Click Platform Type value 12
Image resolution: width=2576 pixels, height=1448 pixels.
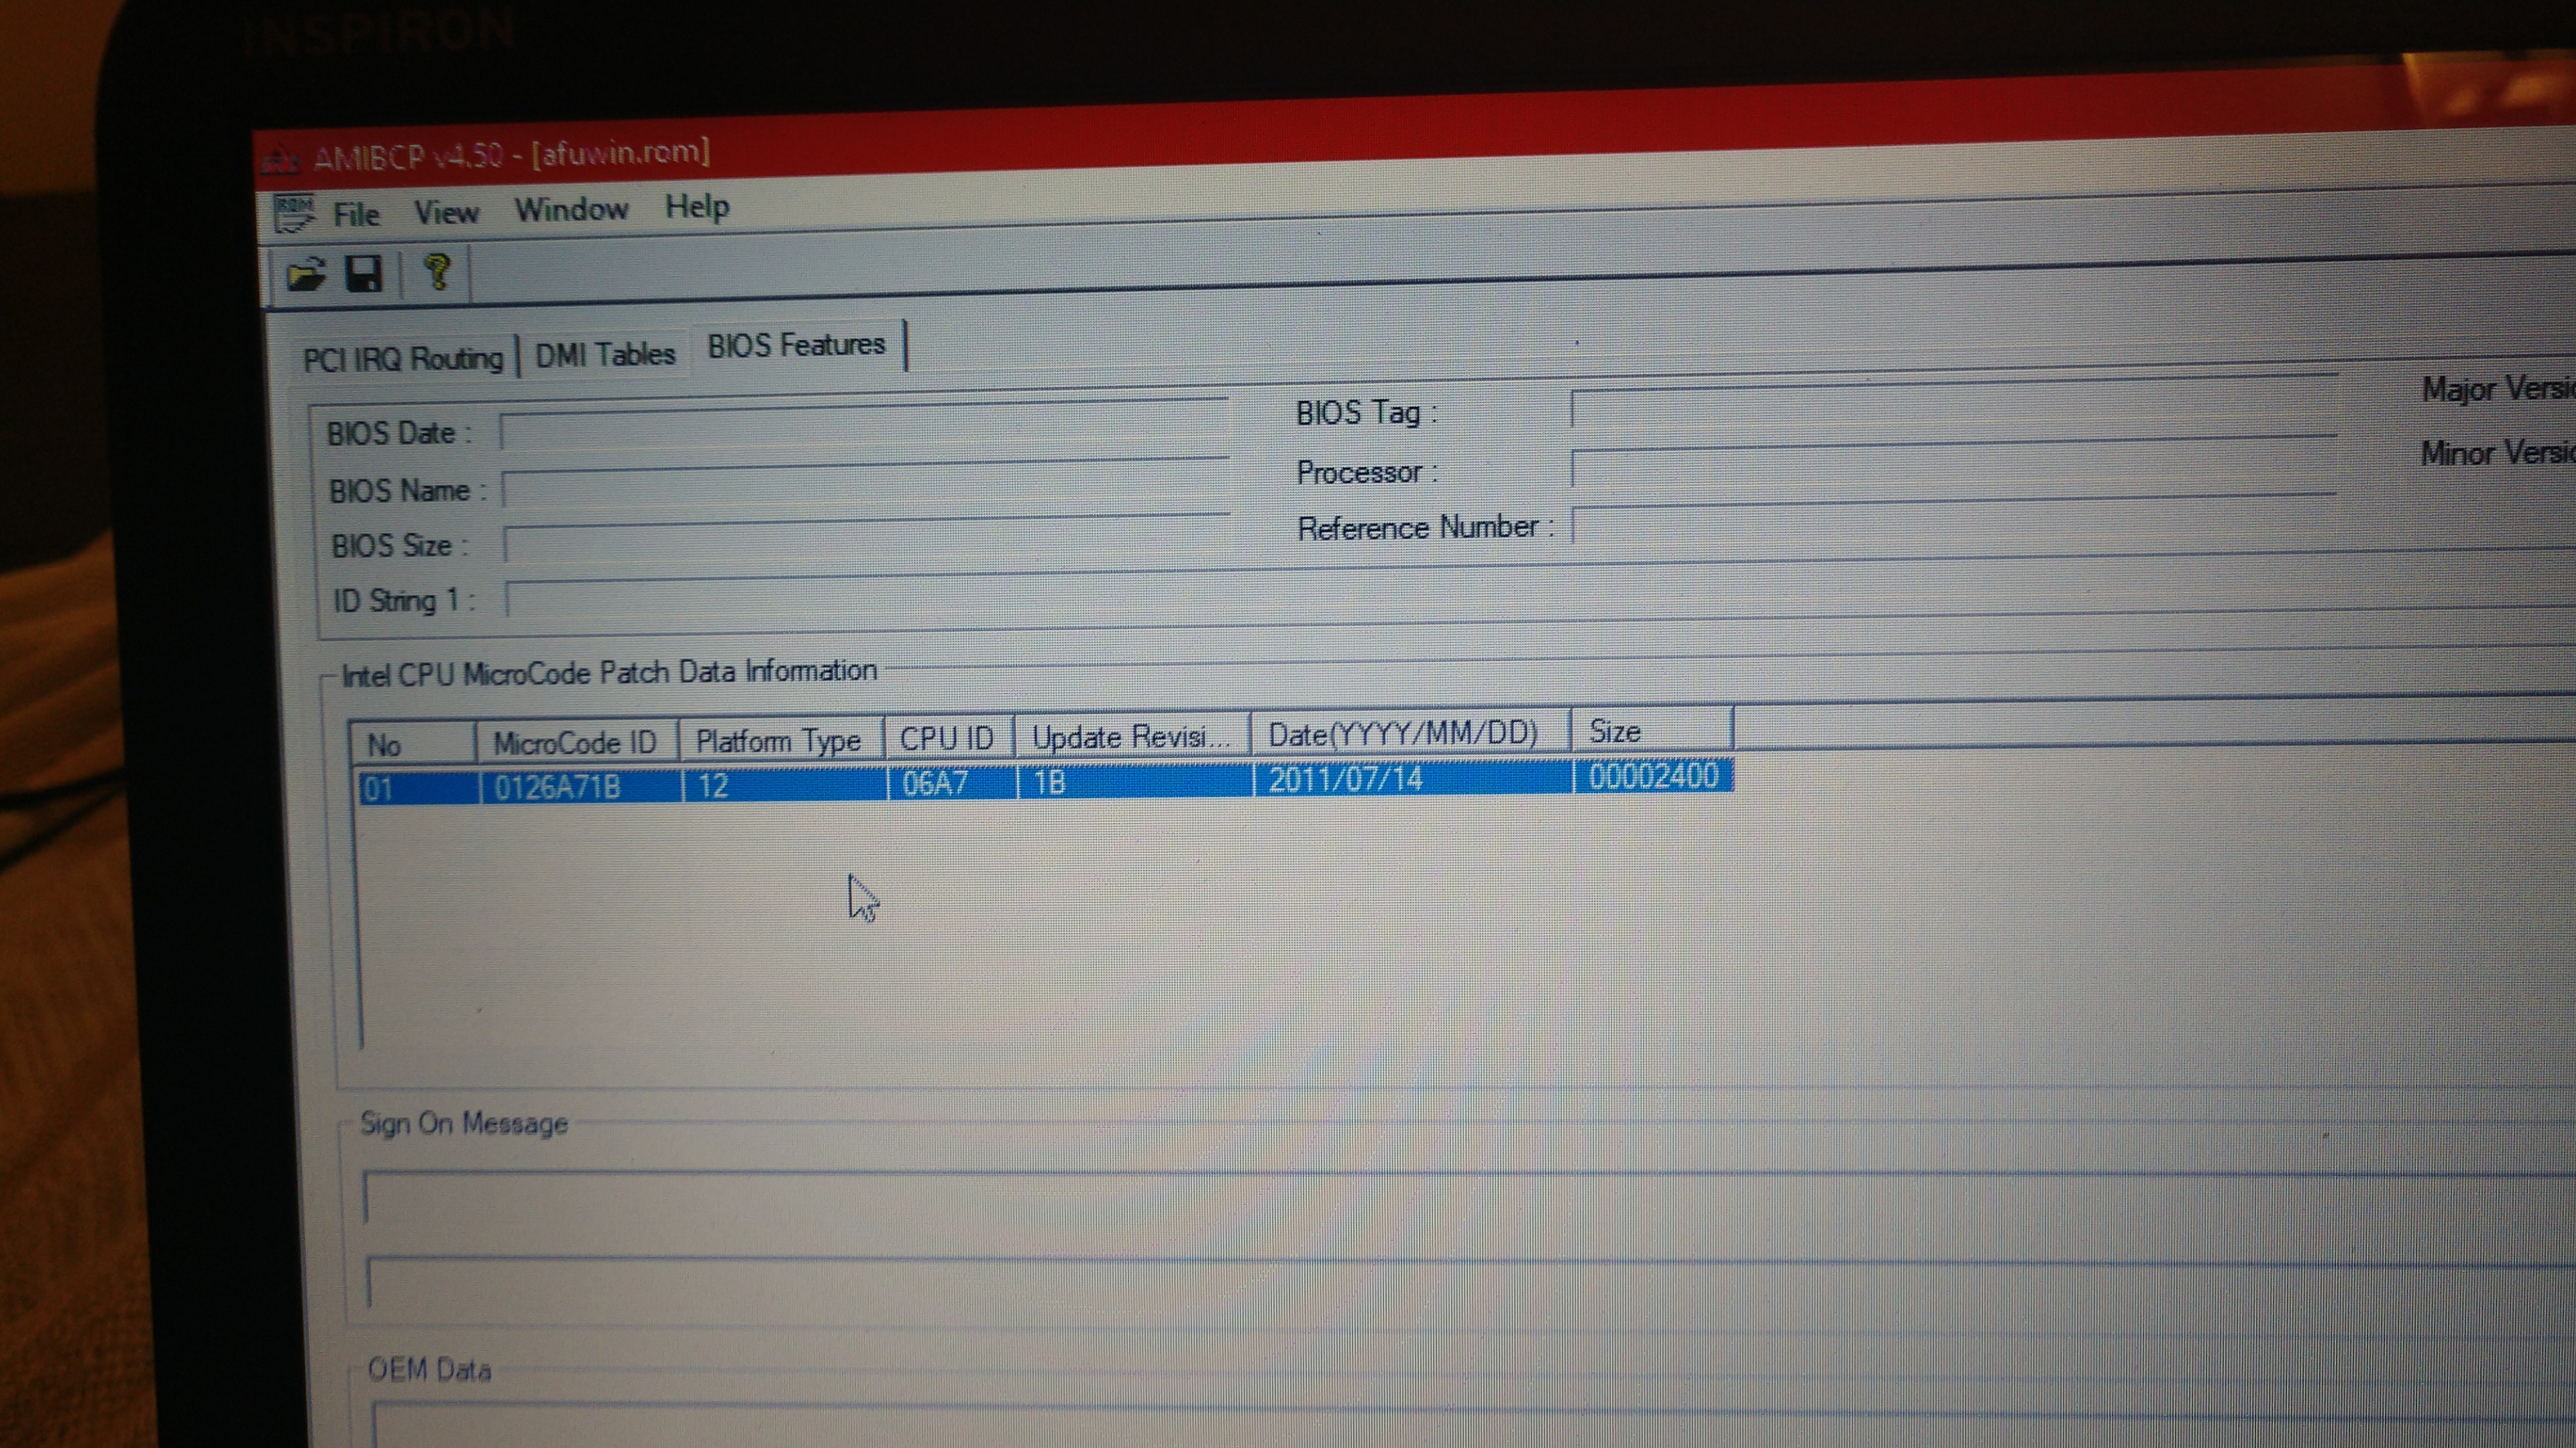click(713, 786)
